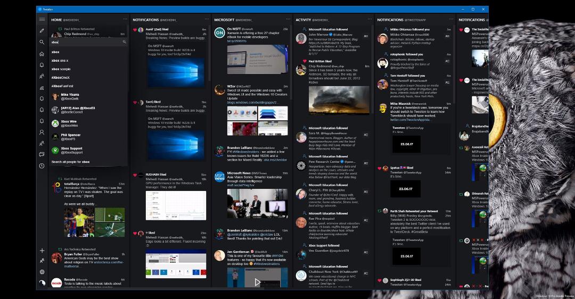This screenshot has height=299, width=575.
Task: Click the single-person profile icon in sidebar
Action: [42, 132]
